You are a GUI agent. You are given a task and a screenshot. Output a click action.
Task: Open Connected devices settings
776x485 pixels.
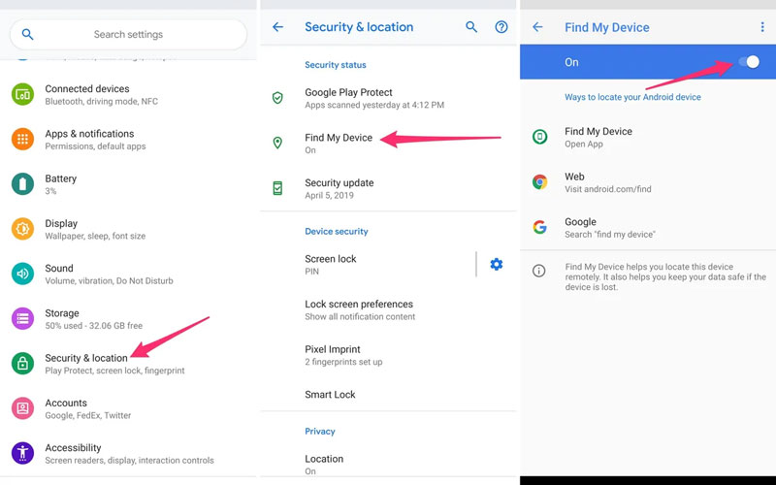(x=87, y=94)
